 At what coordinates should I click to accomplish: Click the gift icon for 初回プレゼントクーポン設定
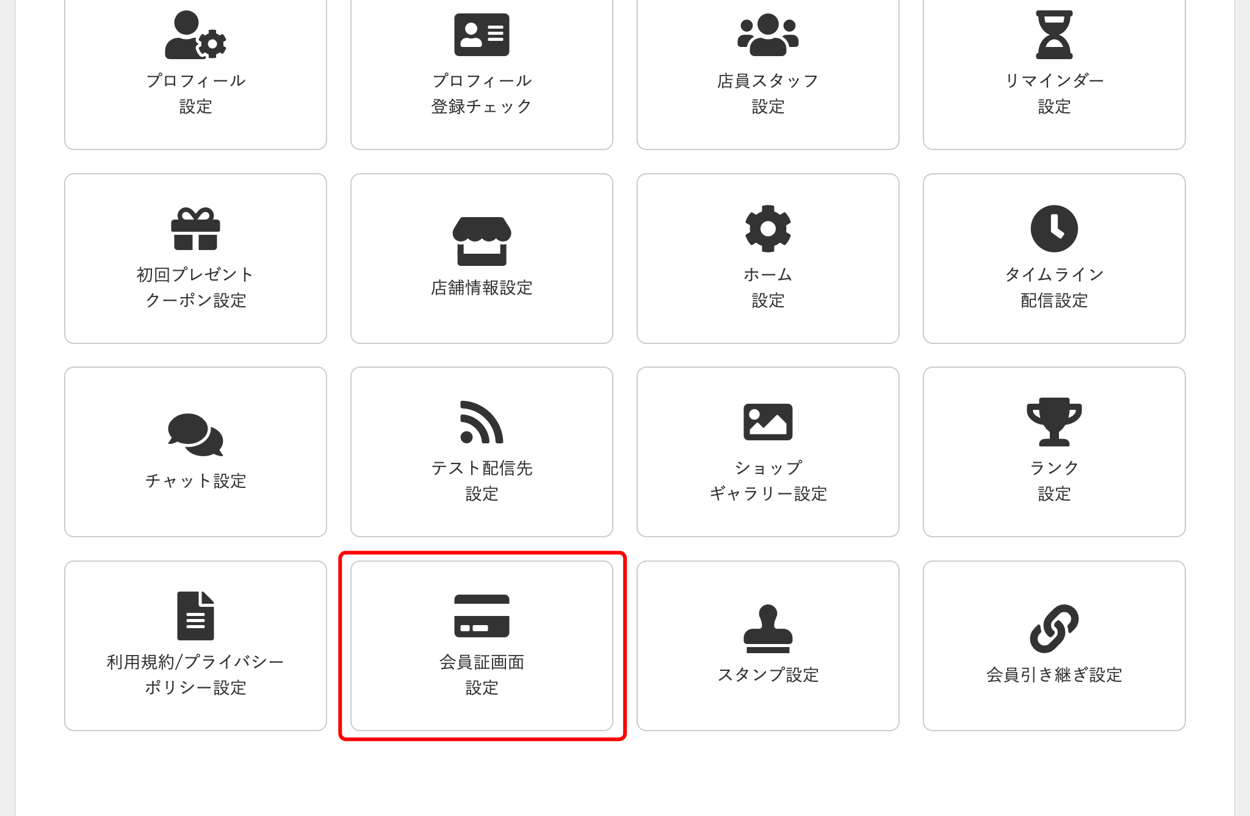point(195,232)
